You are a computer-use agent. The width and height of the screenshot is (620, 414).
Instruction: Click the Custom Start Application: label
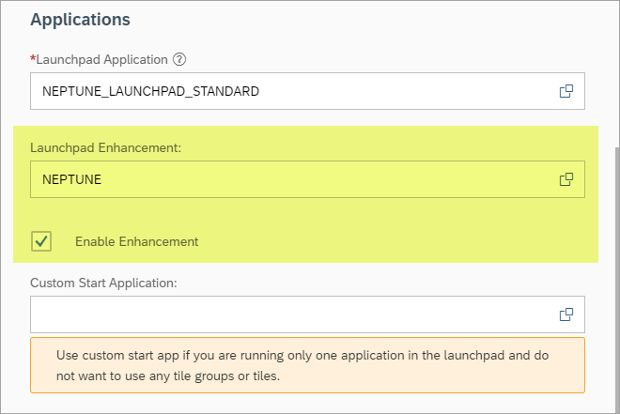click(x=103, y=283)
